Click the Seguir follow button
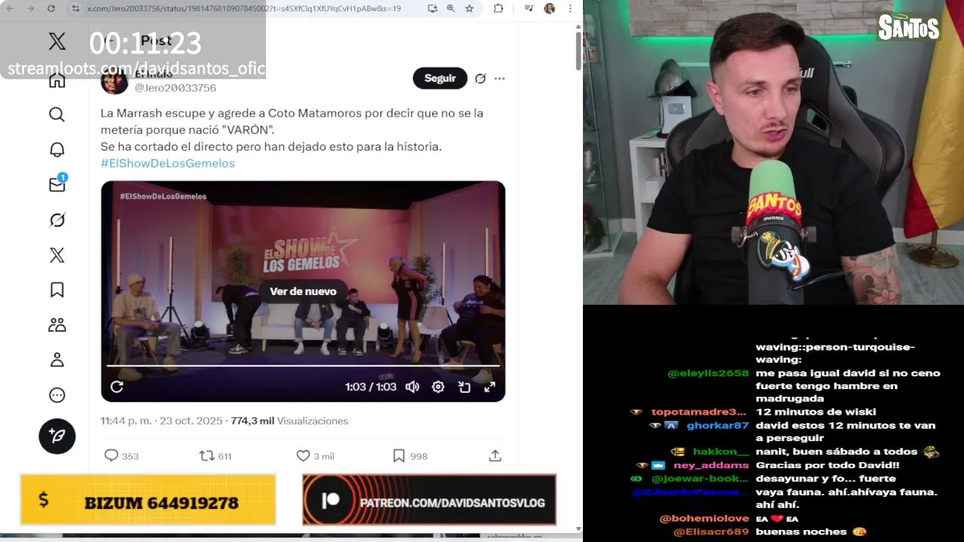This screenshot has height=542, width=964. tap(440, 78)
